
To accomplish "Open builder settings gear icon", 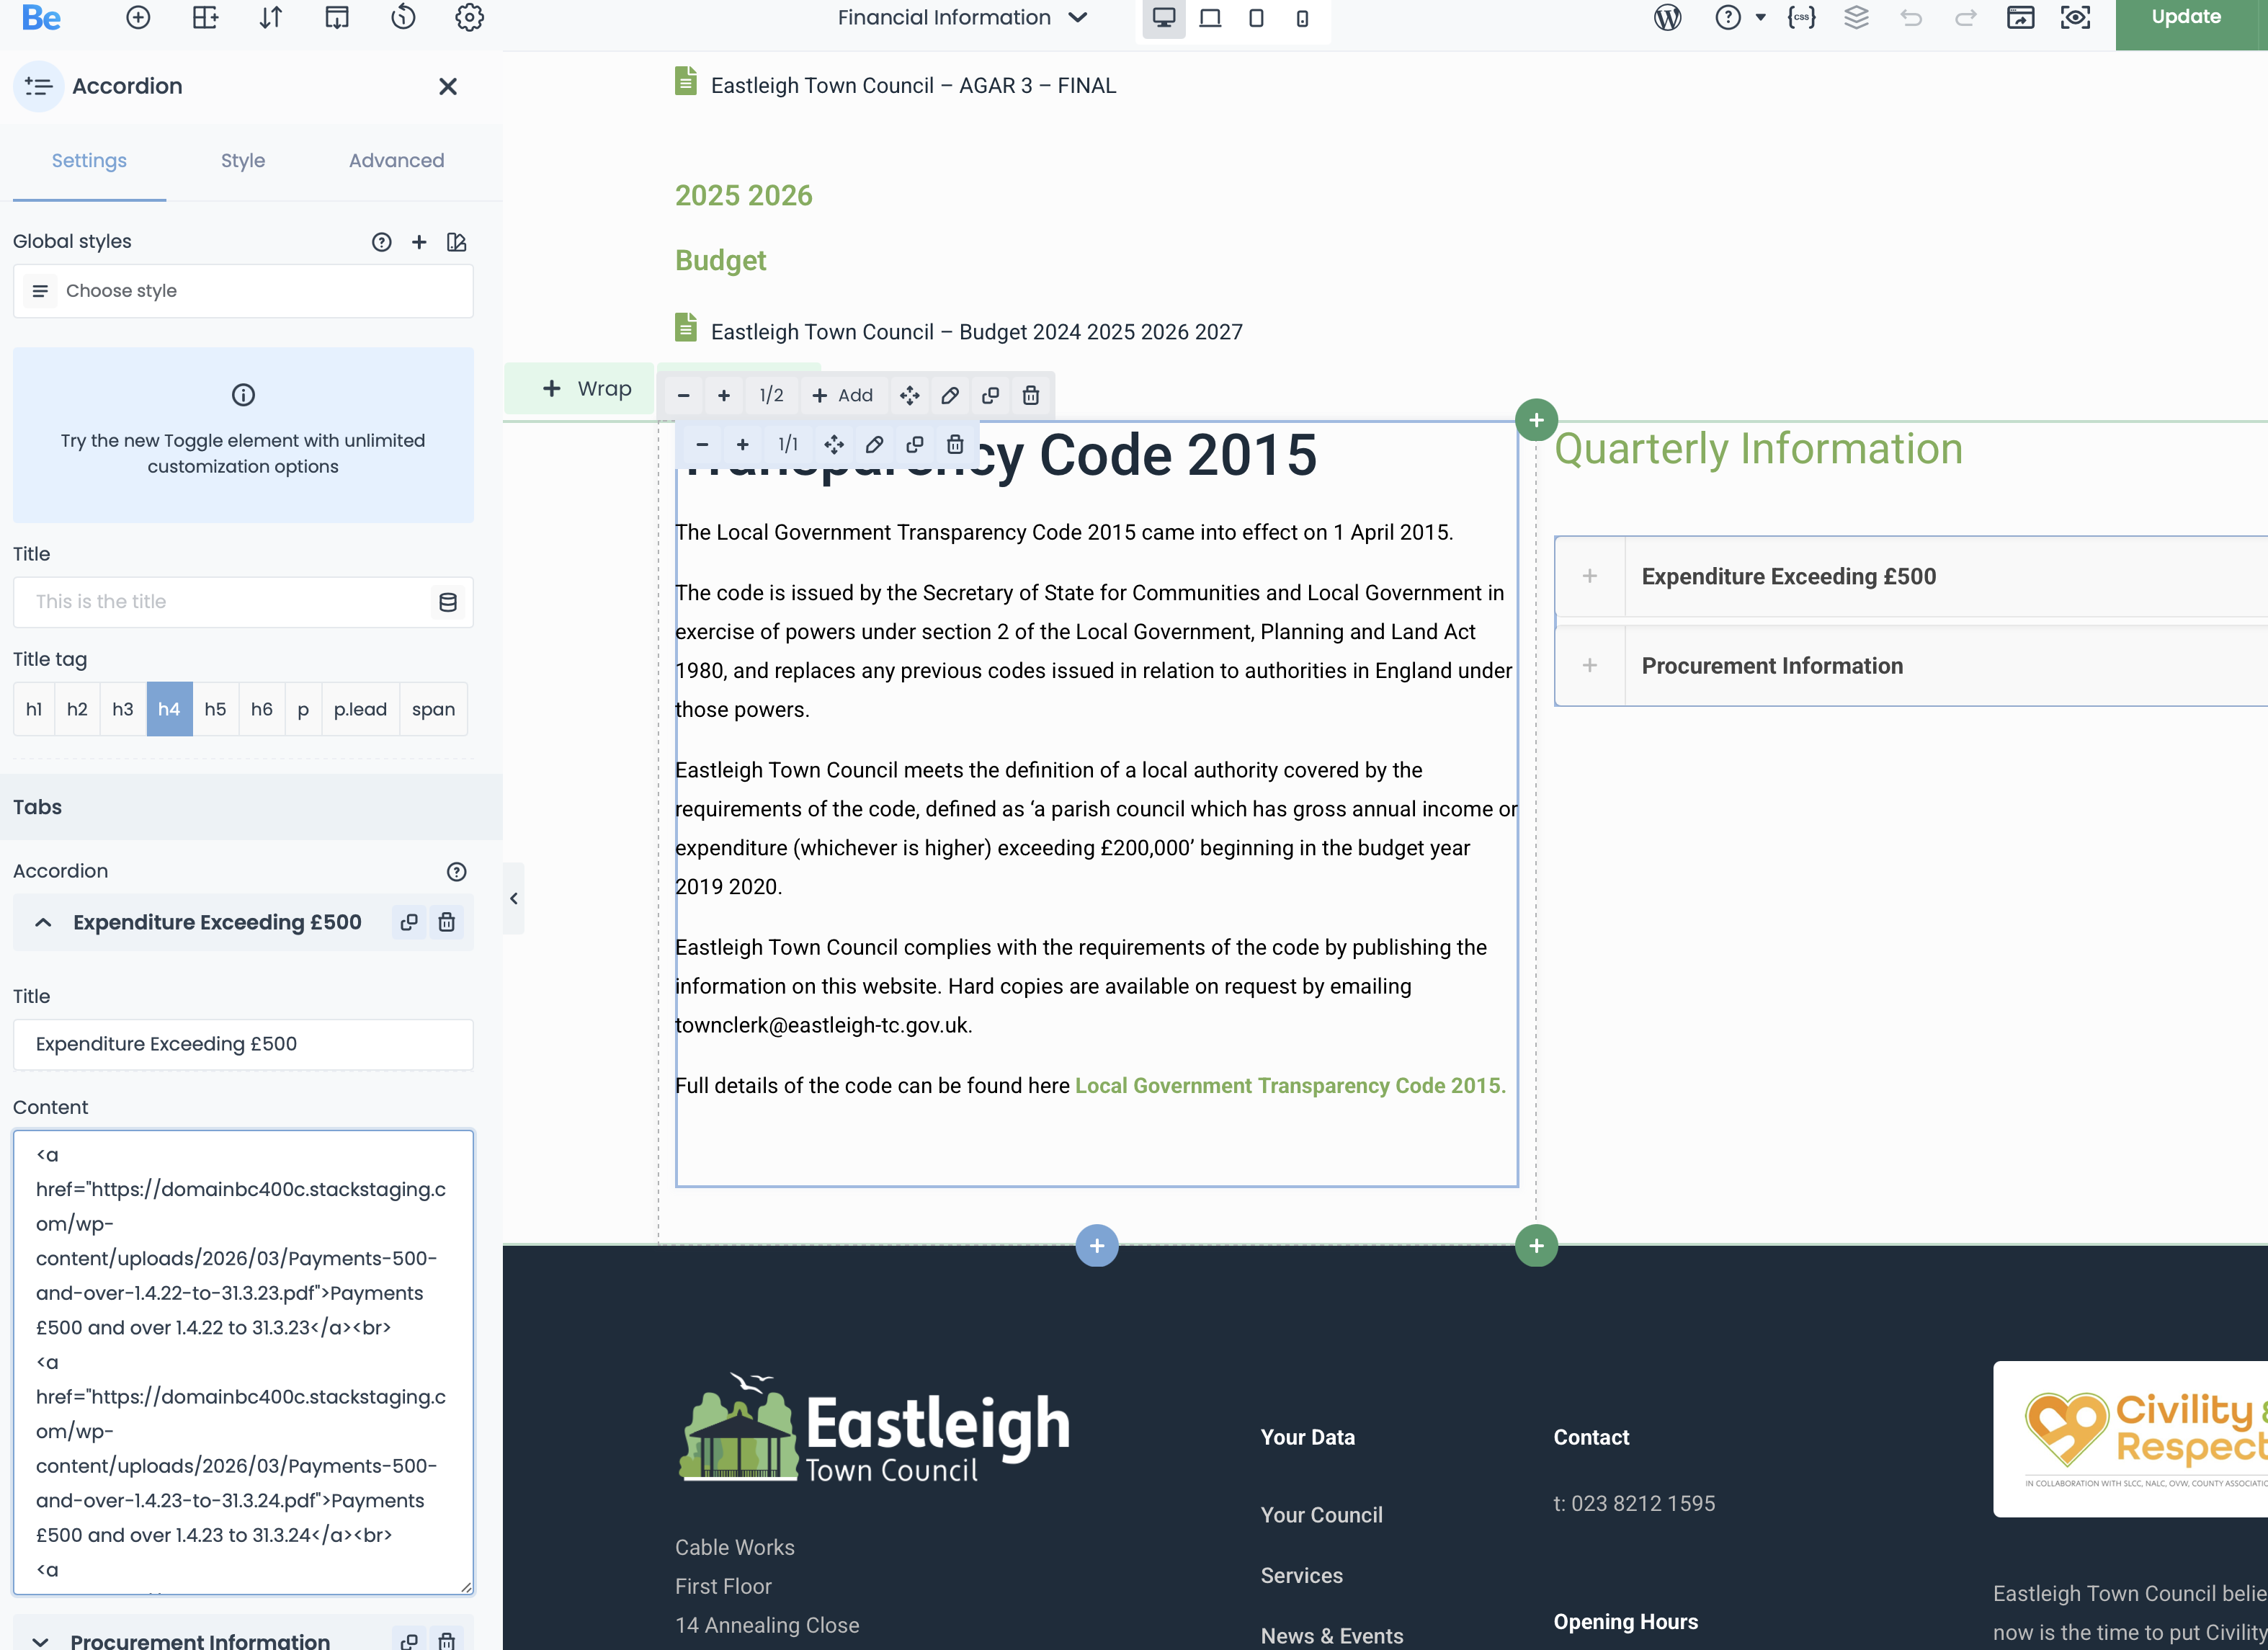I will click(469, 18).
